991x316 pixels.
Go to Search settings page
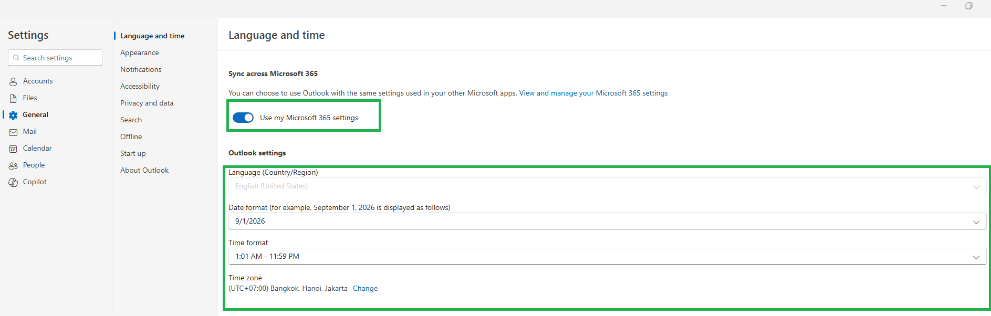131,120
